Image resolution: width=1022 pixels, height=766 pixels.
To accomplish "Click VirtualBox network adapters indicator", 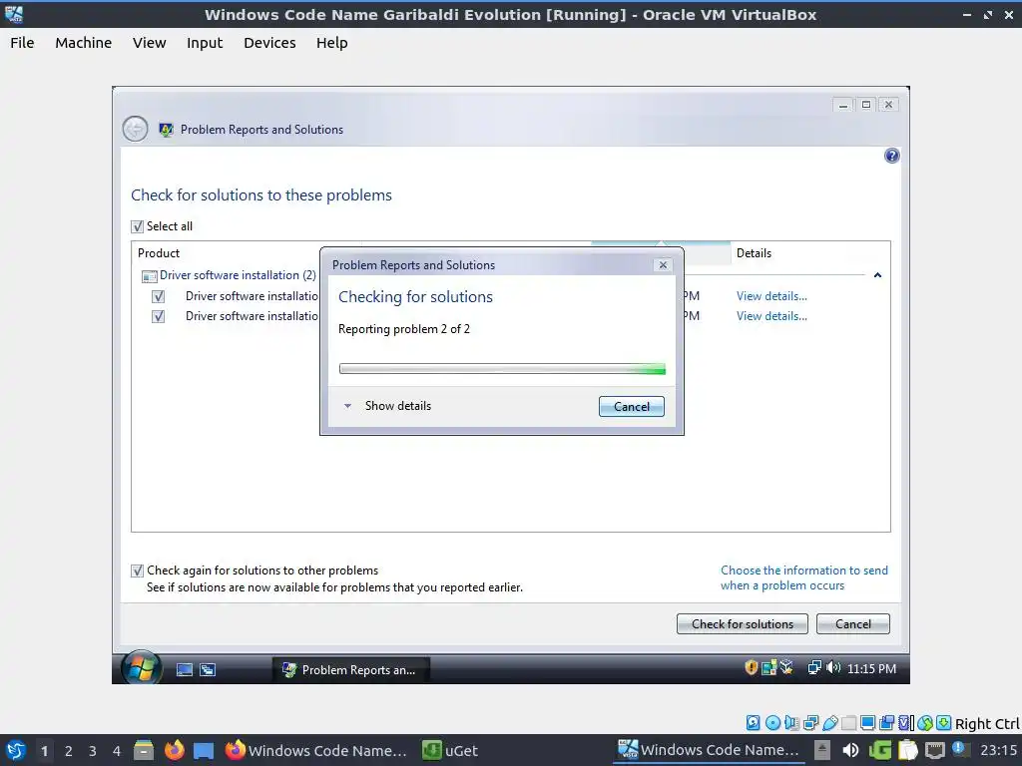I will pyautogui.click(x=810, y=722).
